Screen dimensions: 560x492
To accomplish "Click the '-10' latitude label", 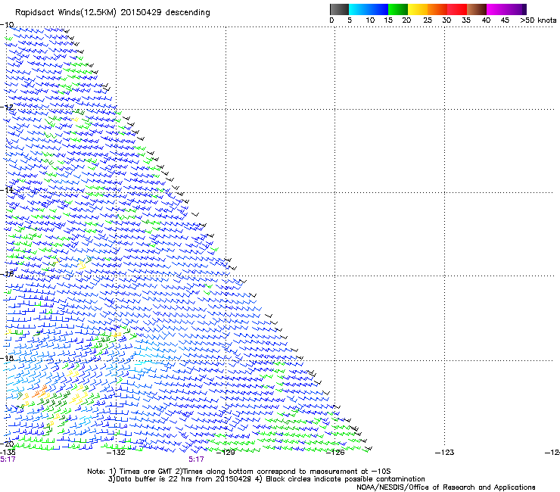I will pos(7,25).
